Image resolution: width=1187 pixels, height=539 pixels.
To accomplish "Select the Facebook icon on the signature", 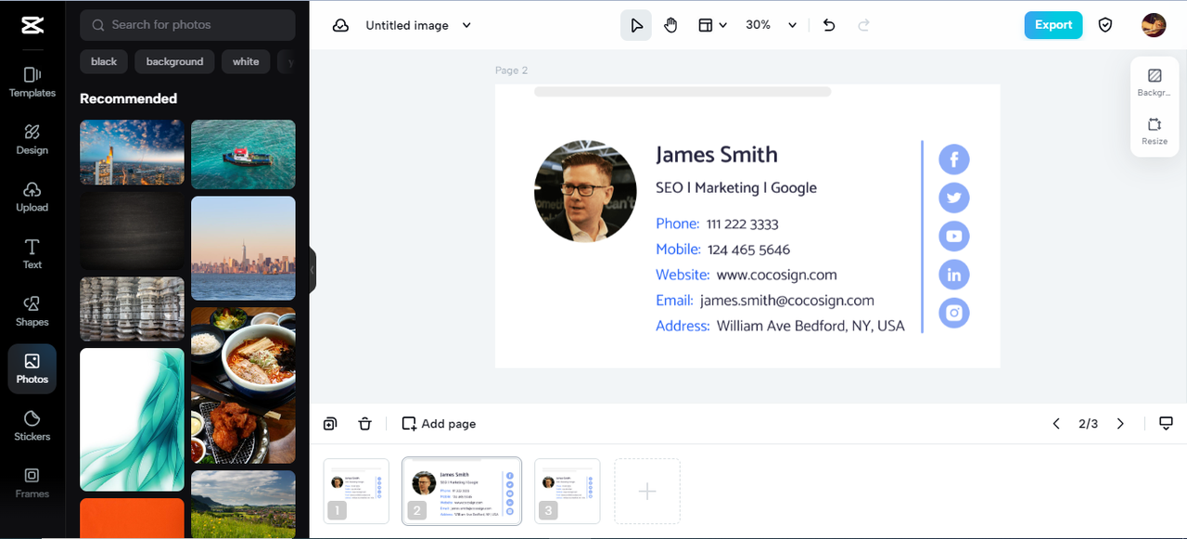I will 953,159.
